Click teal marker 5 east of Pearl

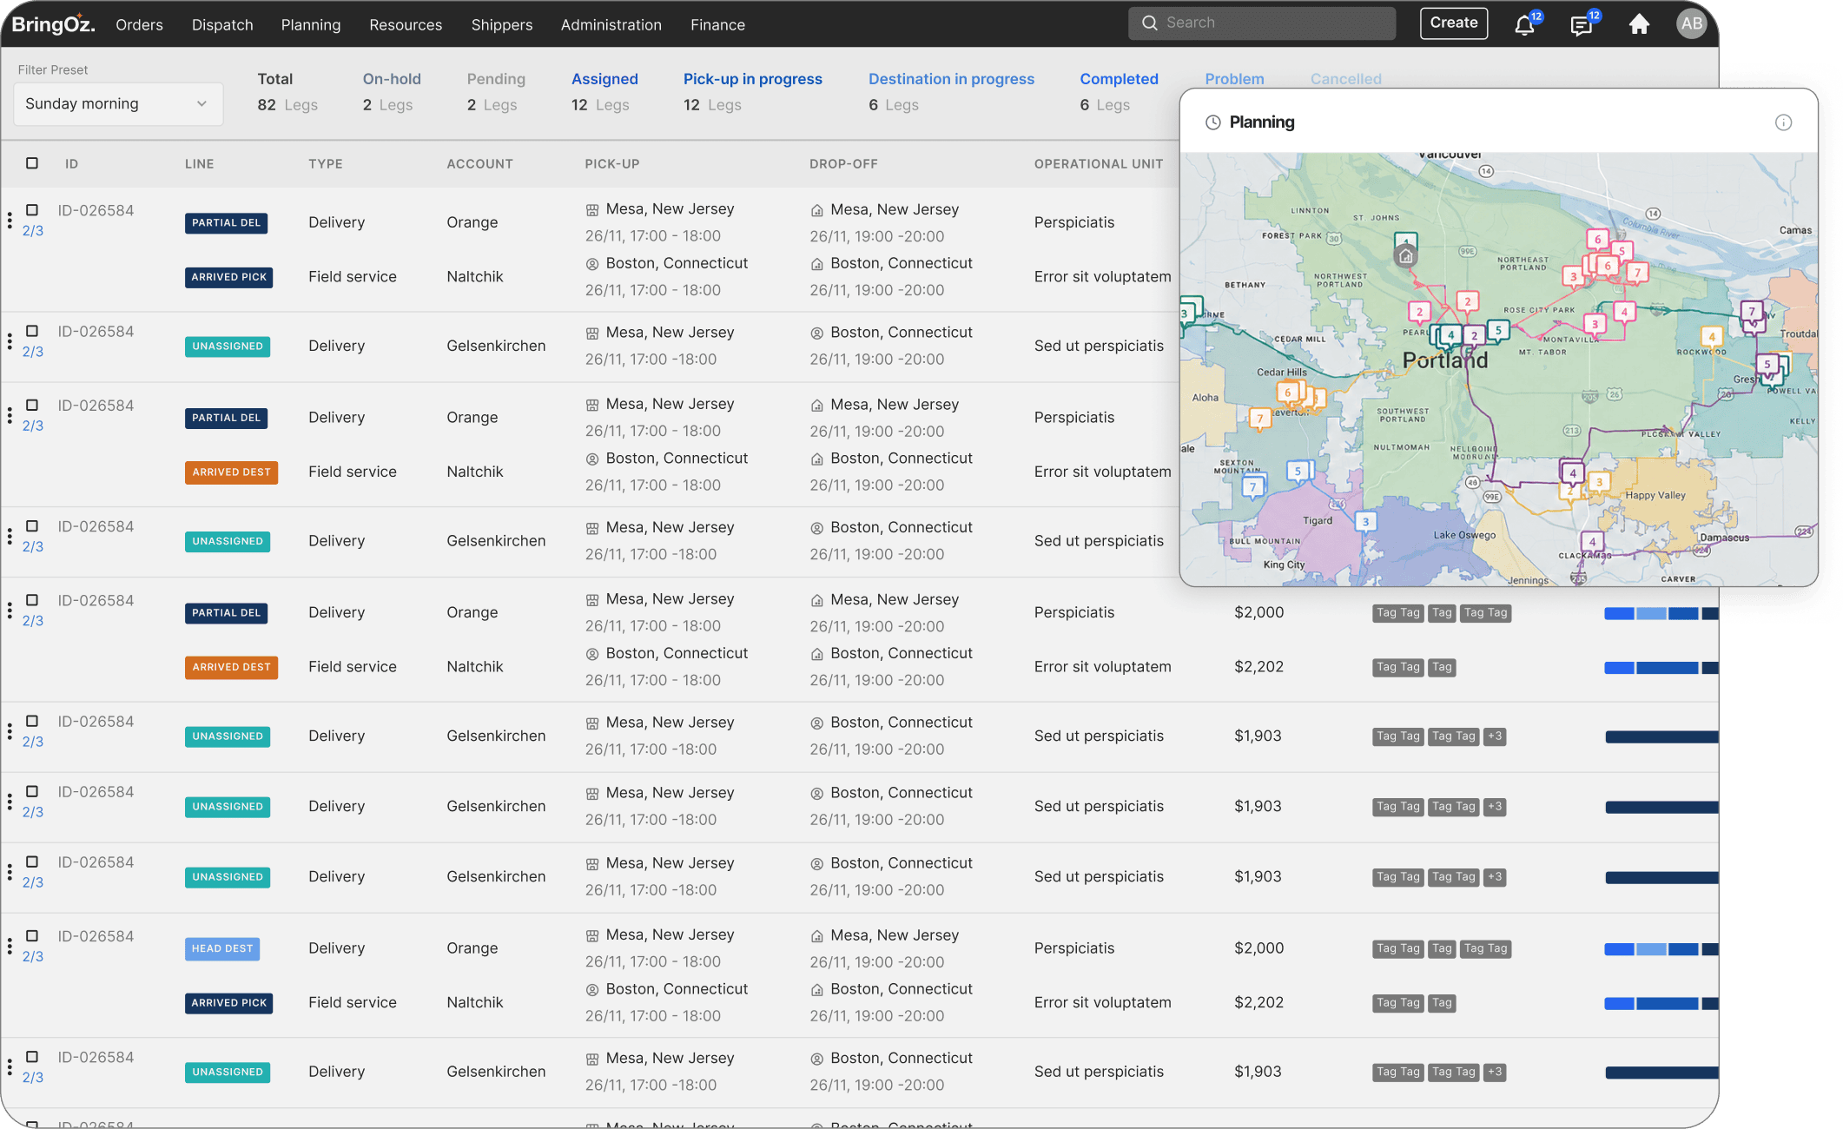[x=1498, y=330]
